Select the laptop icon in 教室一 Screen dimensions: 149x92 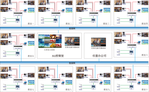click(x=25, y=10)
